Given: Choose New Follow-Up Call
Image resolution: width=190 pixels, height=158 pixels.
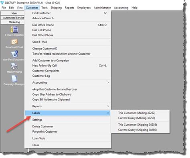Looking at the screenshot, I should 68,66.
